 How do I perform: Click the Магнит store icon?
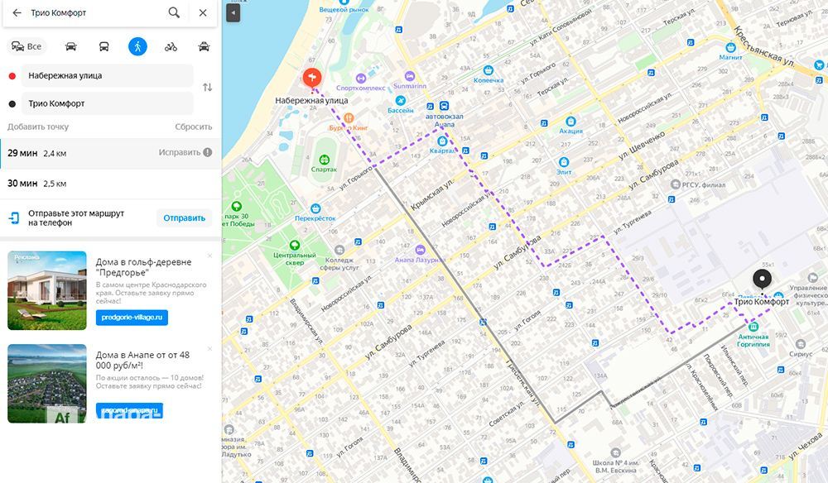click(731, 47)
